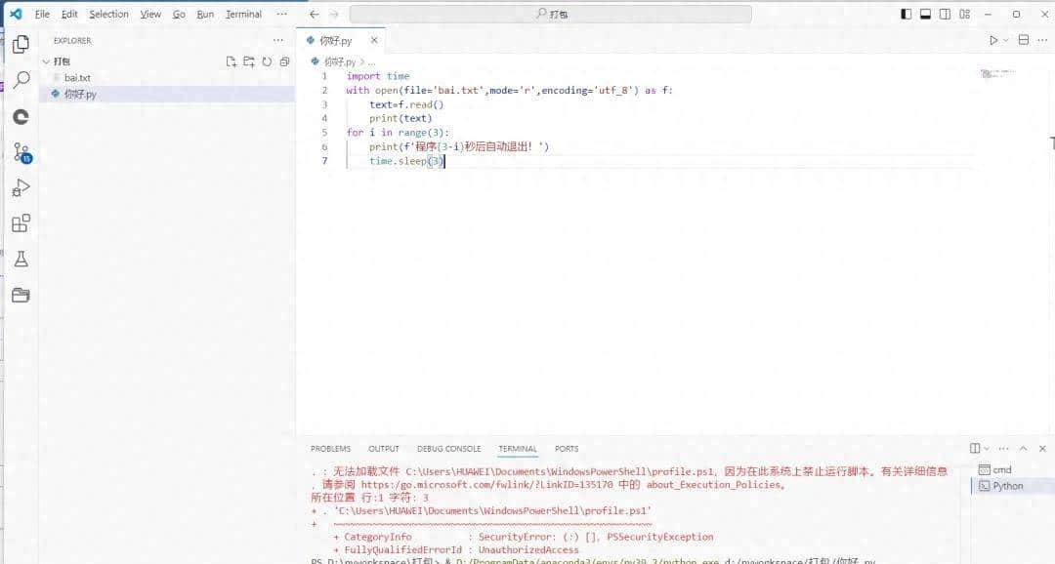The height and width of the screenshot is (564, 1055).
Task: Open the Terminal menu
Action: (x=242, y=14)
